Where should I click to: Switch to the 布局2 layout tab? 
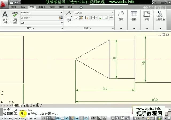[x=36, y=106]
